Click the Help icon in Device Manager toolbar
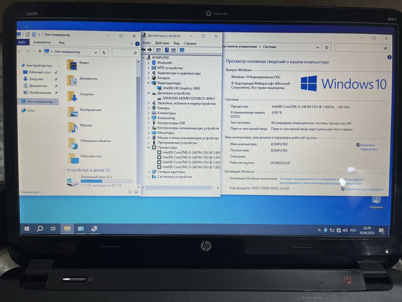Viewport: 402px width, 302px height. click(x=167, y=50)
